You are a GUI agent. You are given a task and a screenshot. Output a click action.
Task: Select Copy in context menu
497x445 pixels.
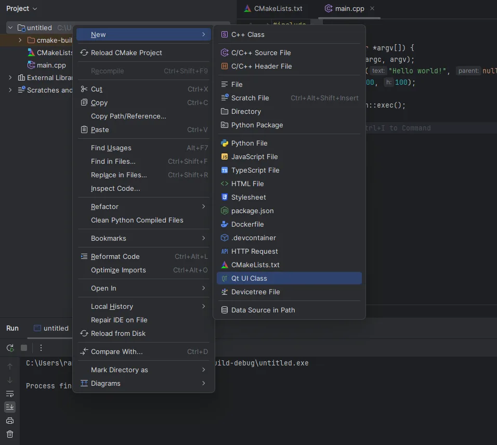143,103
